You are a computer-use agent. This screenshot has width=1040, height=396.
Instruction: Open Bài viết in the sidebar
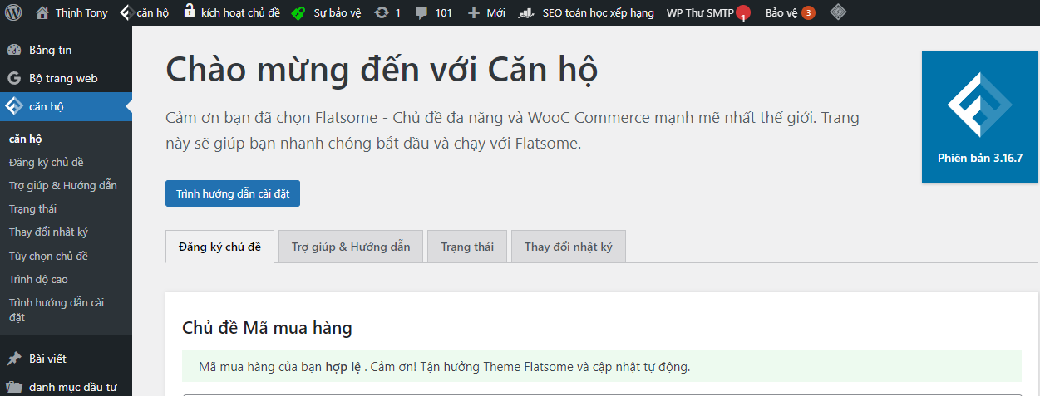pyautogui.click(x=47, y=359)
